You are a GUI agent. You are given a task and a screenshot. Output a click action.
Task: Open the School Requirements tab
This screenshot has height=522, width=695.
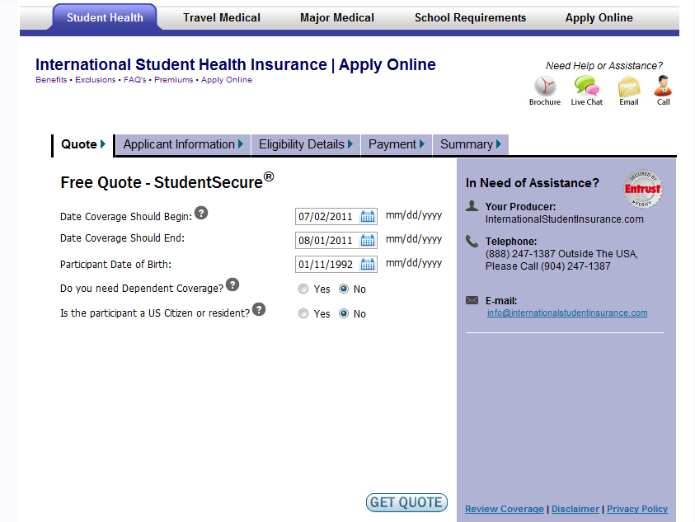(470, 18)
